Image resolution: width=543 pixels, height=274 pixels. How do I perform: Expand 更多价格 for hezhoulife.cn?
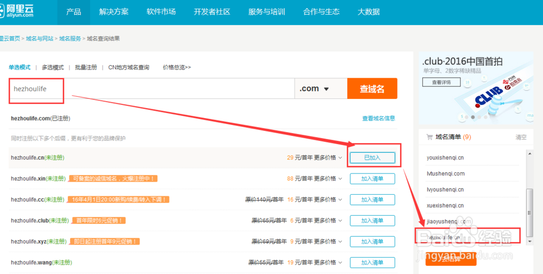point(328,158)
